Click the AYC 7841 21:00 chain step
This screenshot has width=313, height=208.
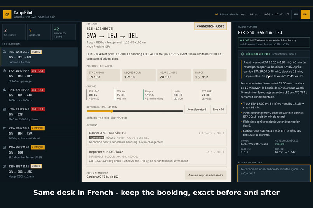coord(213,95)
